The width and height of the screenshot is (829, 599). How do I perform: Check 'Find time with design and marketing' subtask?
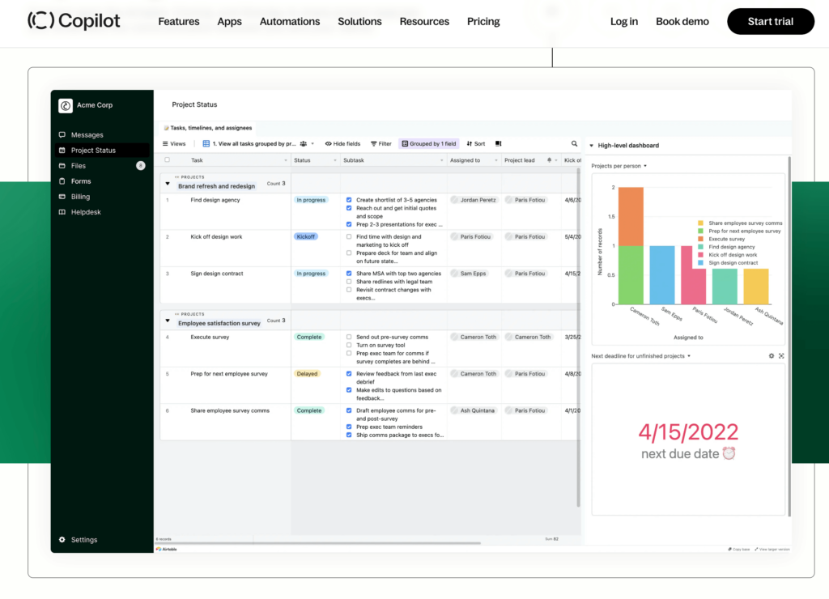click(349, 237)
